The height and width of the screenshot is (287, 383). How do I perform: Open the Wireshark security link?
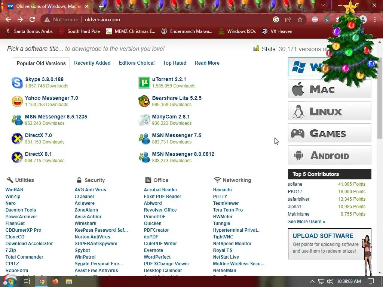(86, 223)
